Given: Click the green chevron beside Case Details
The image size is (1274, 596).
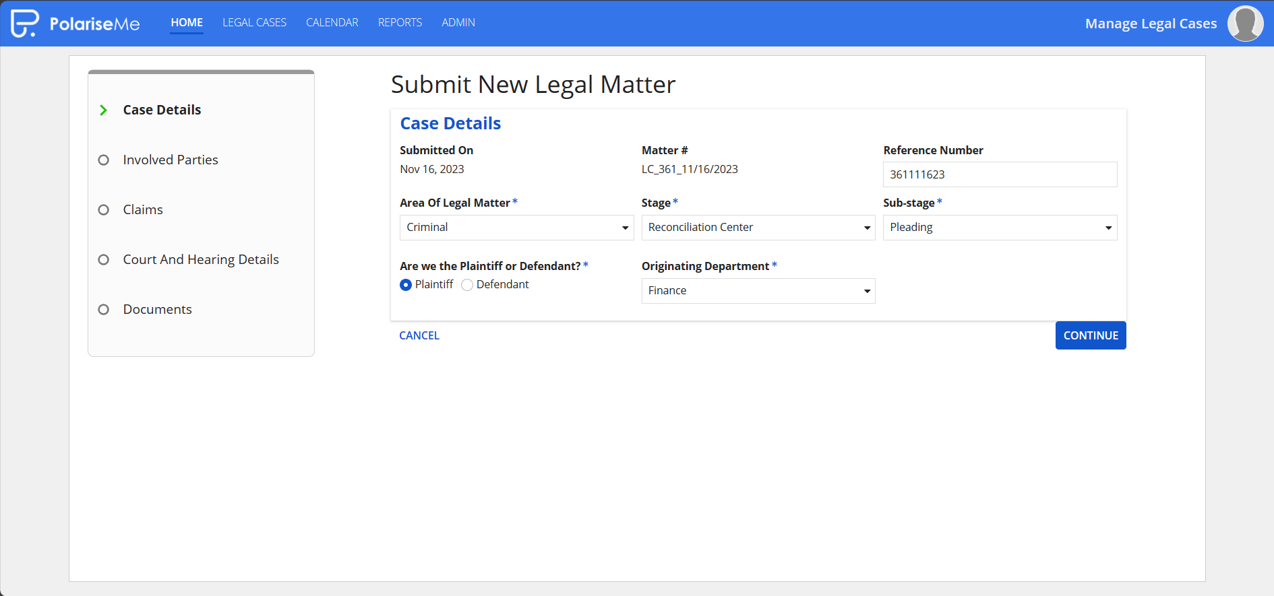Looking at the screenshot, I should [x=103, y=110].
